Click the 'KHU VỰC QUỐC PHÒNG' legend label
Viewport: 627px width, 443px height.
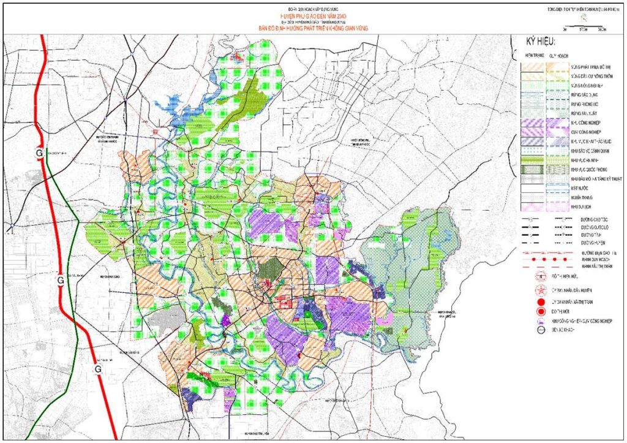pos(589,170)
